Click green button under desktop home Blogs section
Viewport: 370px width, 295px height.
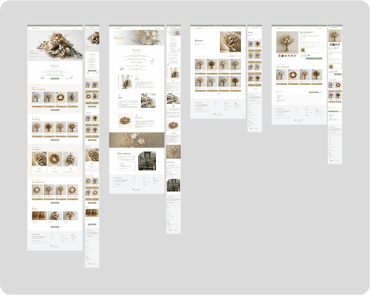pyautogui.click(x=55, y=227)
